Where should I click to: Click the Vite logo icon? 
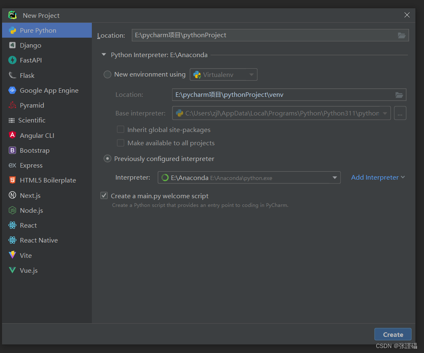click(12, 255)
